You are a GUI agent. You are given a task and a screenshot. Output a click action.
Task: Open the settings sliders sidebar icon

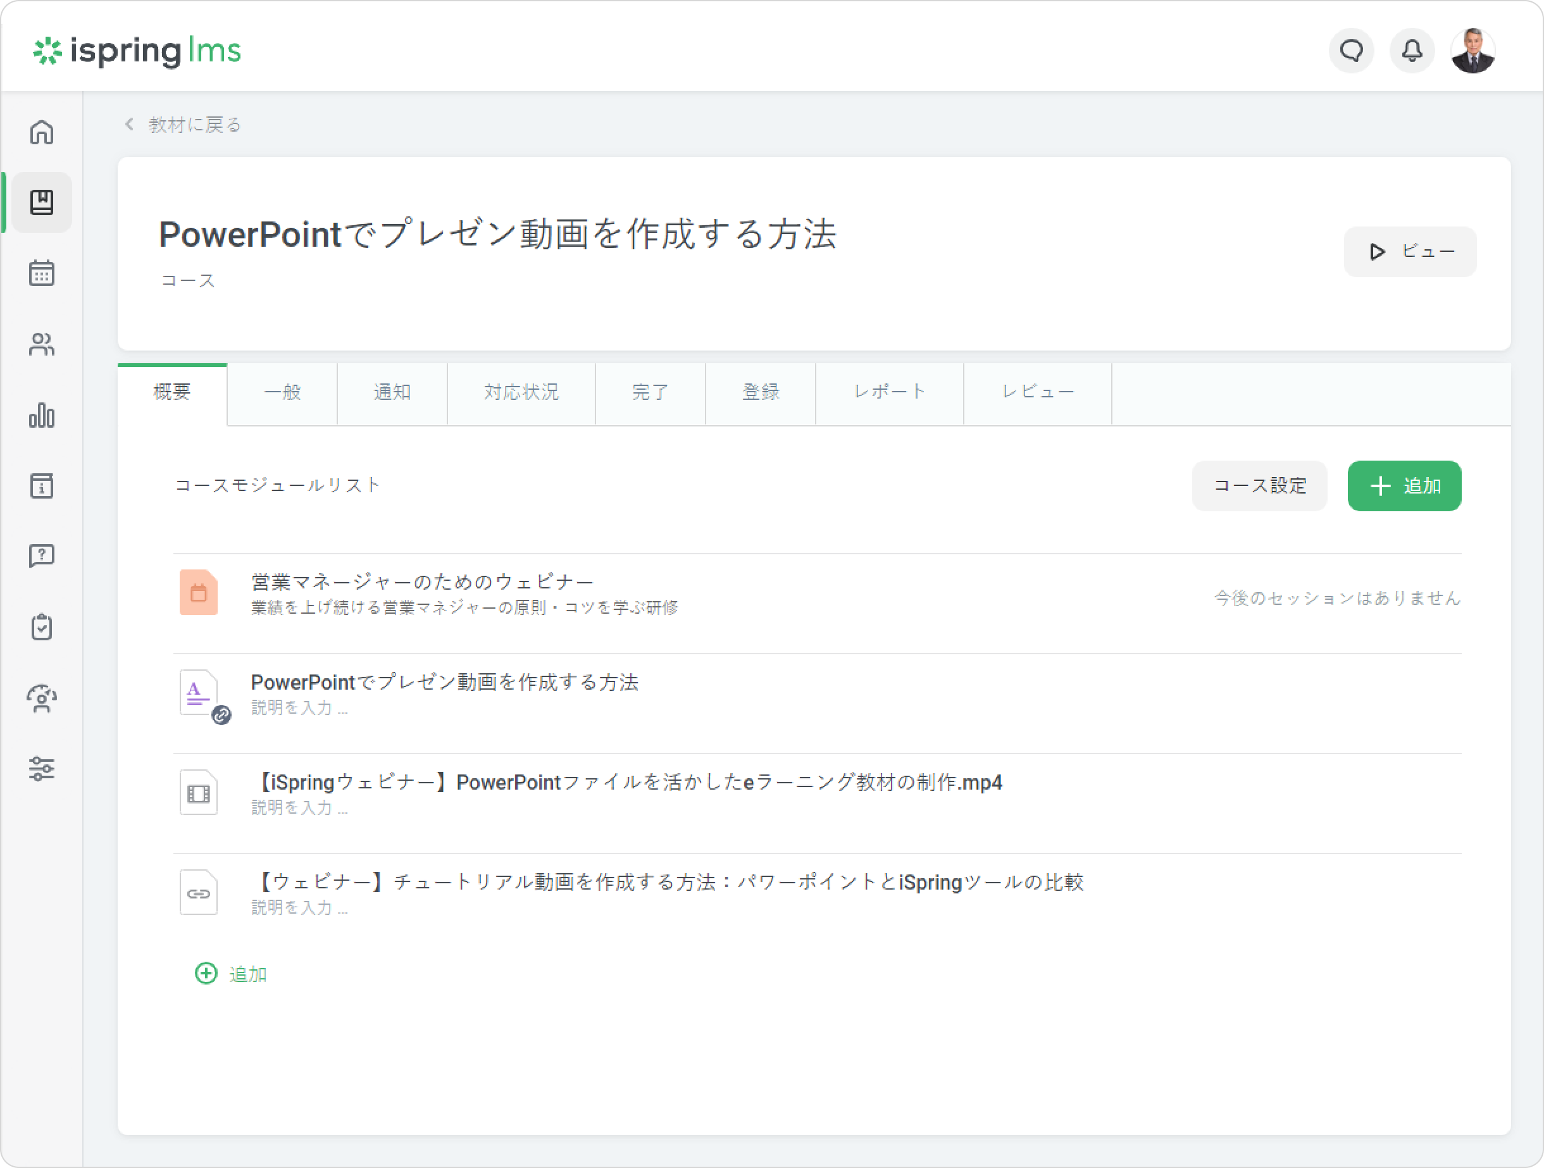[42, 769]
